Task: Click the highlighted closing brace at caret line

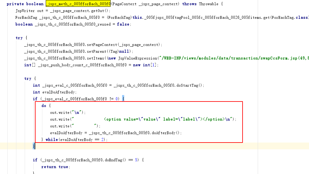Action: point(34,146)
